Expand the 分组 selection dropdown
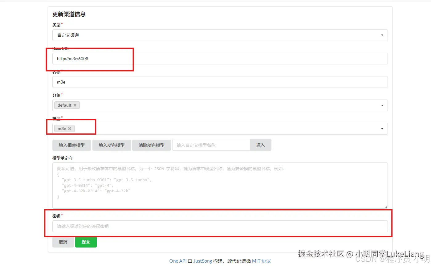The width and height of the screenshot is (431, 266). (382, 105)
